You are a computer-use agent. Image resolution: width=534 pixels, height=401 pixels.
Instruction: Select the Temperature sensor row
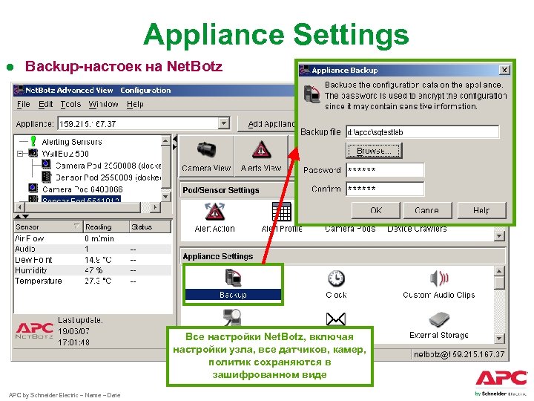click(93, 281)
